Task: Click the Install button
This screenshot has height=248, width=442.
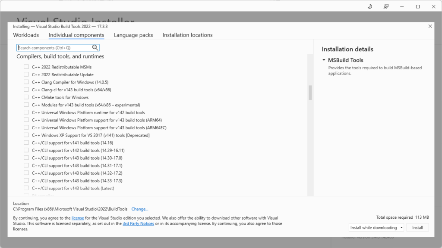Action: point(417,227)
